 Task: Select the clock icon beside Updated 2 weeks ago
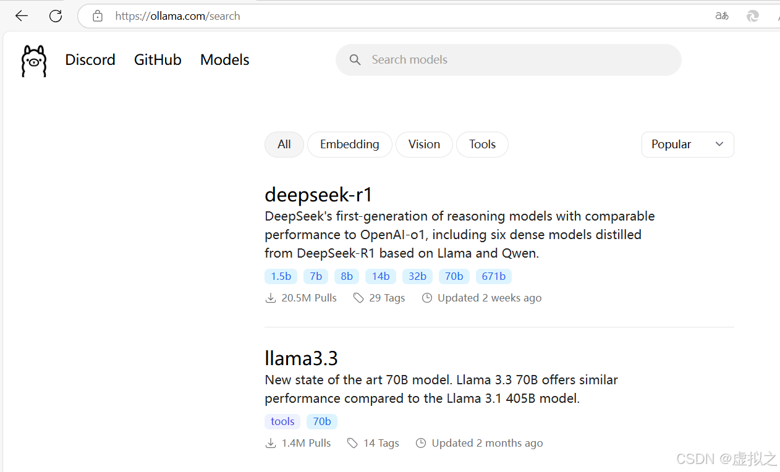(x=427, y=298)
